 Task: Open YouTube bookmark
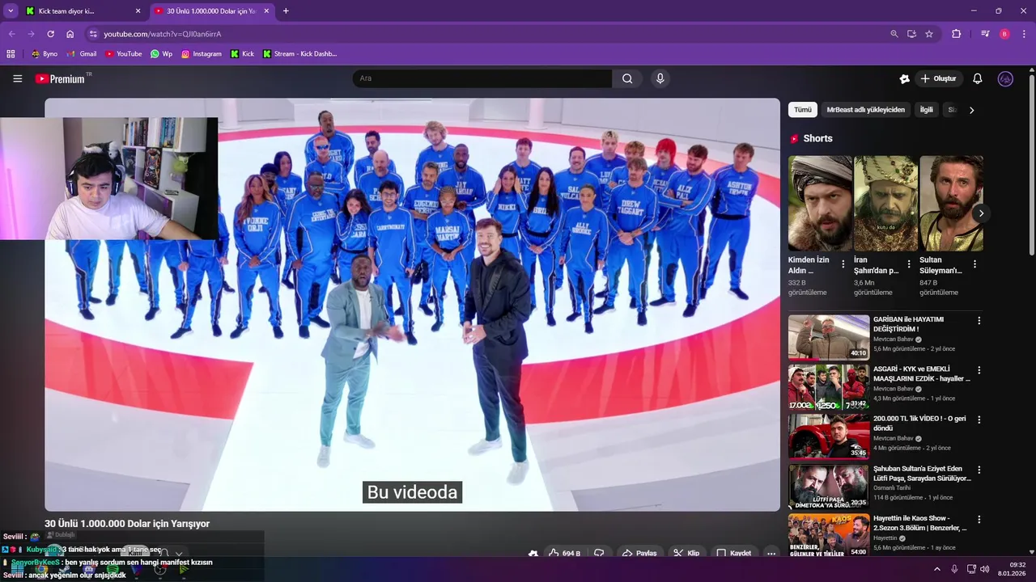[x=123, y=54]
